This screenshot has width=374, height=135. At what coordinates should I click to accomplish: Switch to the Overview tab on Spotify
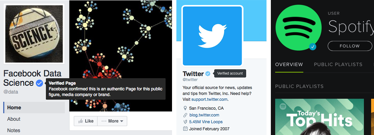(x=289, y=65)
